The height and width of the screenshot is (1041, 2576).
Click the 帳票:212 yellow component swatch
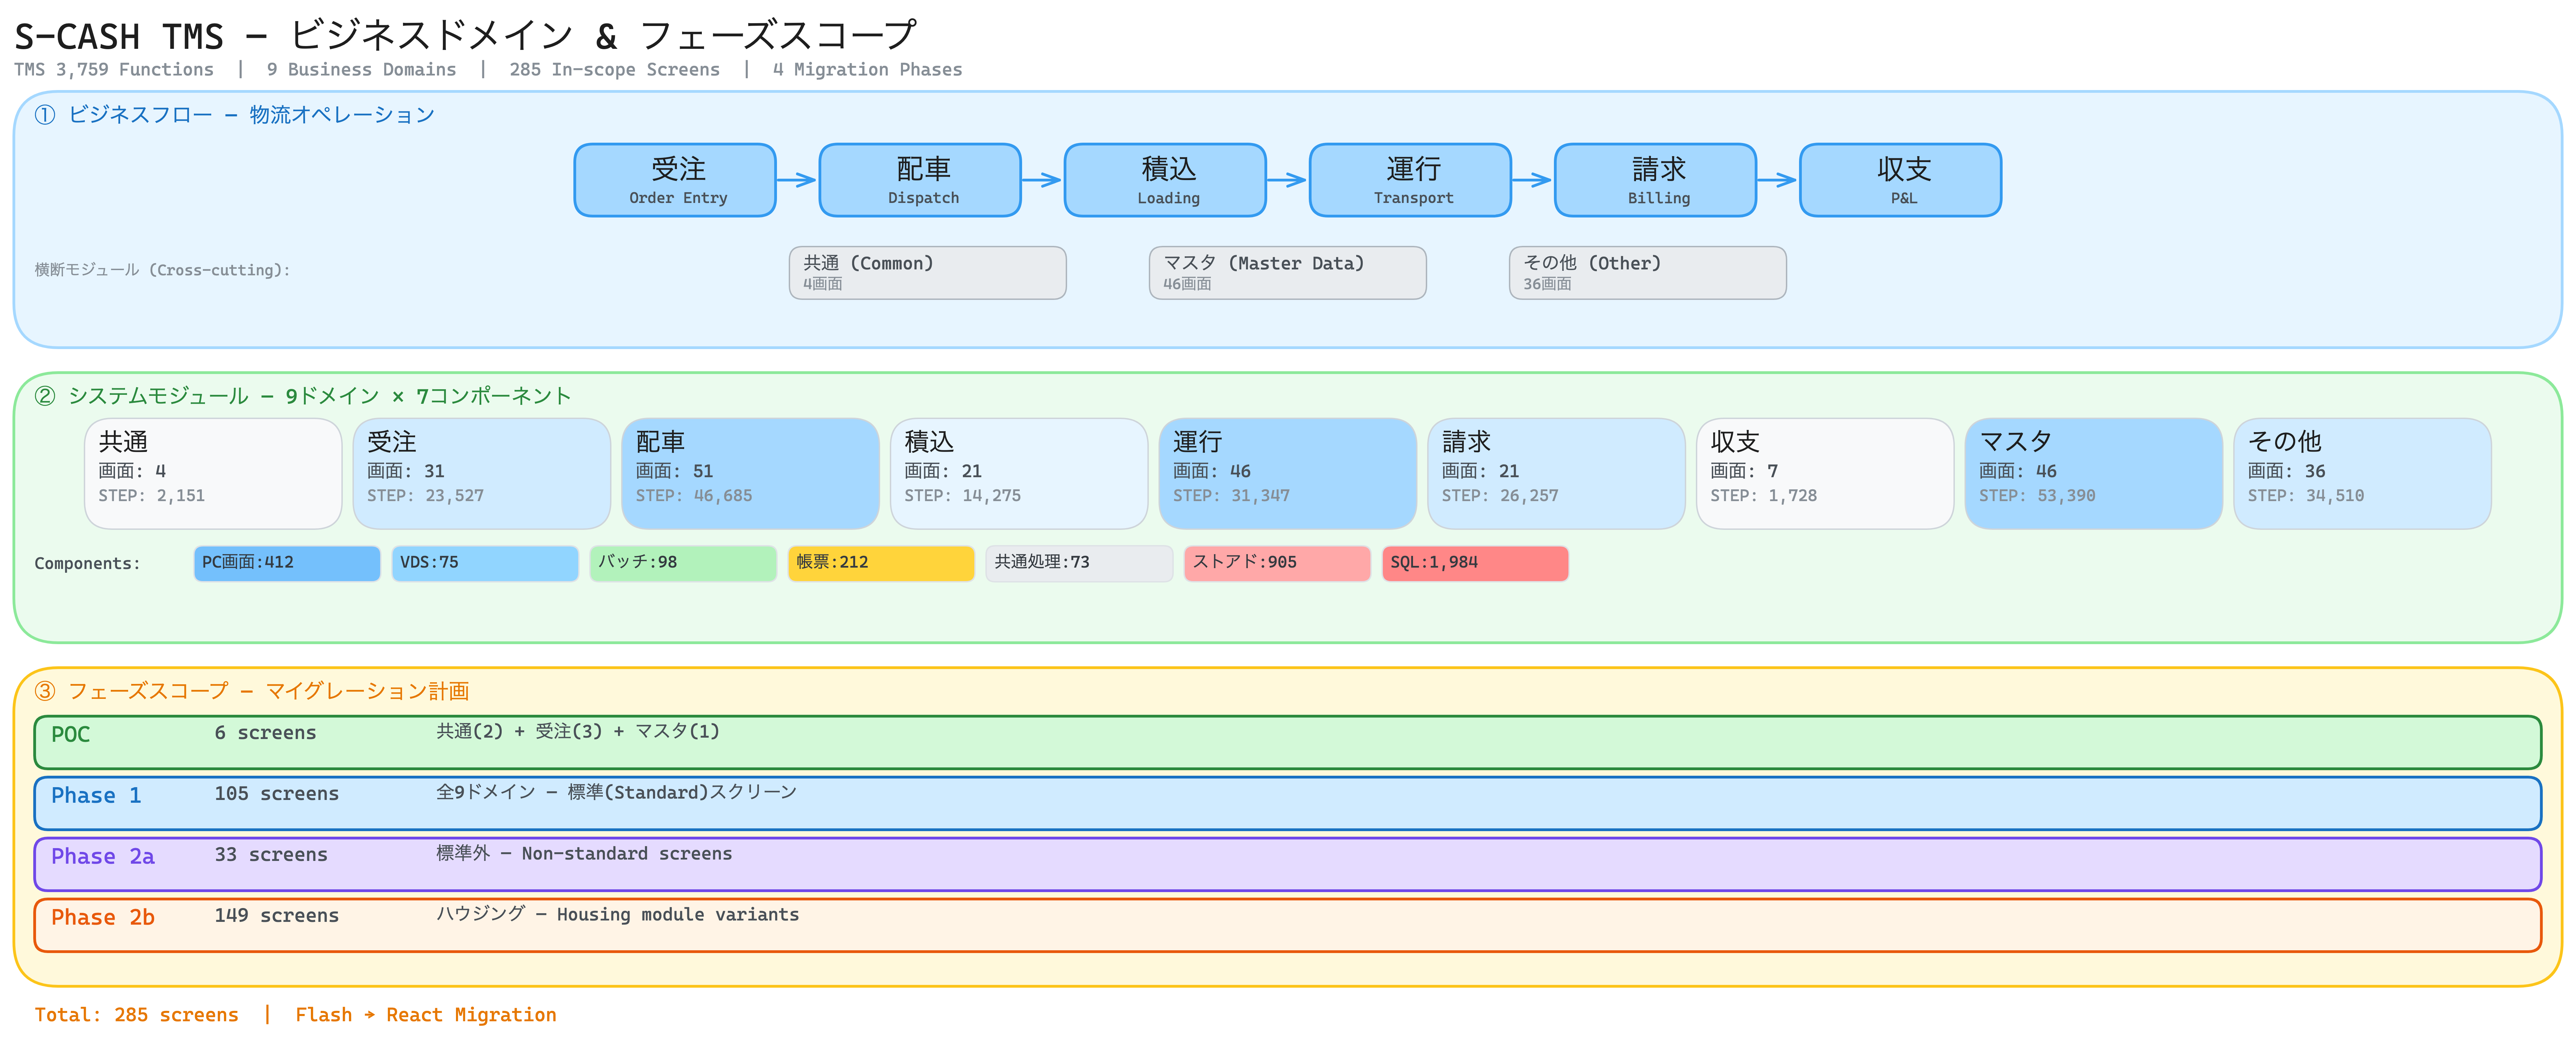(881, 563)
